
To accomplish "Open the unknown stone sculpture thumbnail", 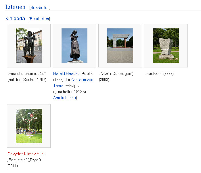I will coord(166,46).
